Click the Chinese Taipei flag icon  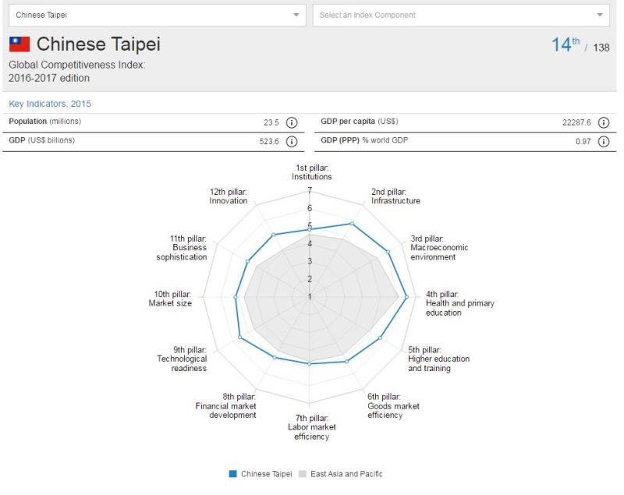(19, 45)
